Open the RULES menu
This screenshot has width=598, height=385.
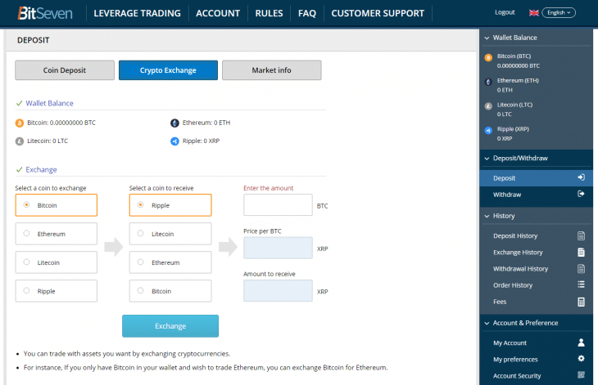[x=269, y=13]
